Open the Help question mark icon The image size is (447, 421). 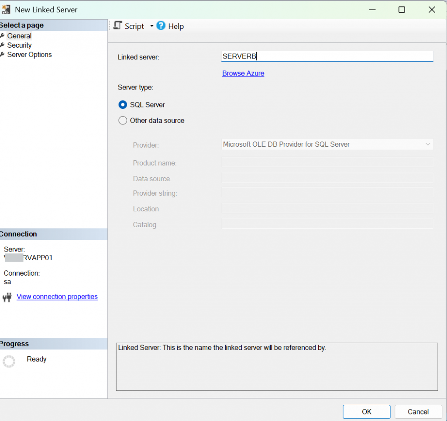coord(161,26)
